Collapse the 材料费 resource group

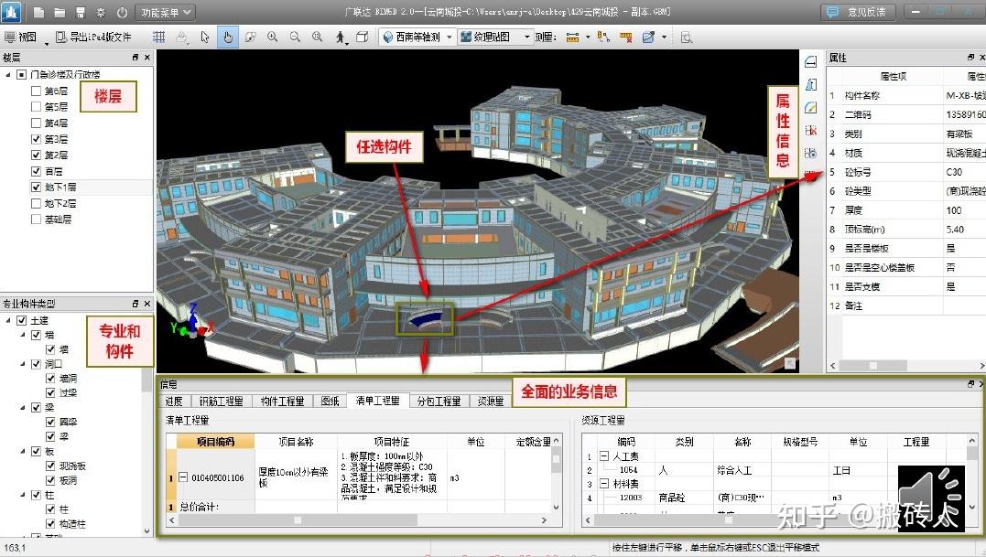pyautogui.click(x=604, y=484)
